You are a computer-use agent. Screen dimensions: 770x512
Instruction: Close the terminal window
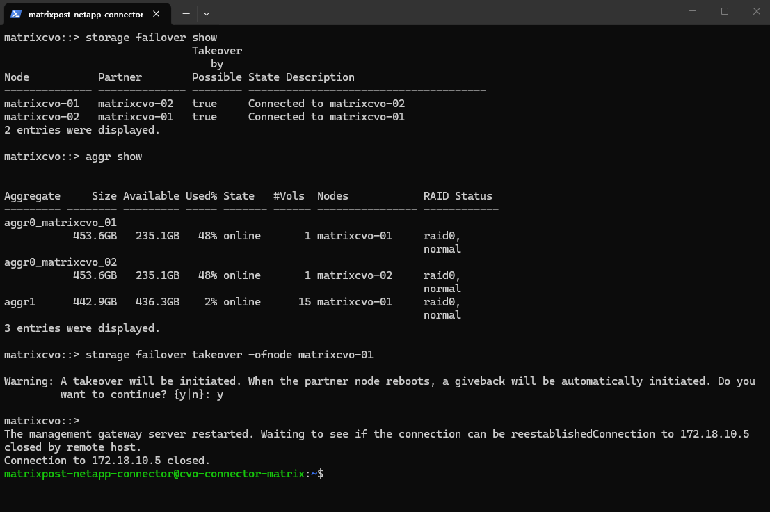[756, 11]
